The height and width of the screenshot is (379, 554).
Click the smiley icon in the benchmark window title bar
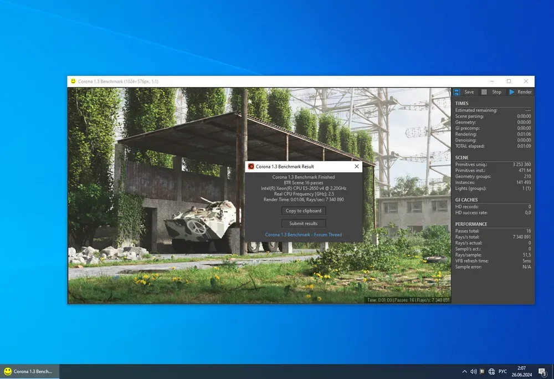tap(73, 81)
